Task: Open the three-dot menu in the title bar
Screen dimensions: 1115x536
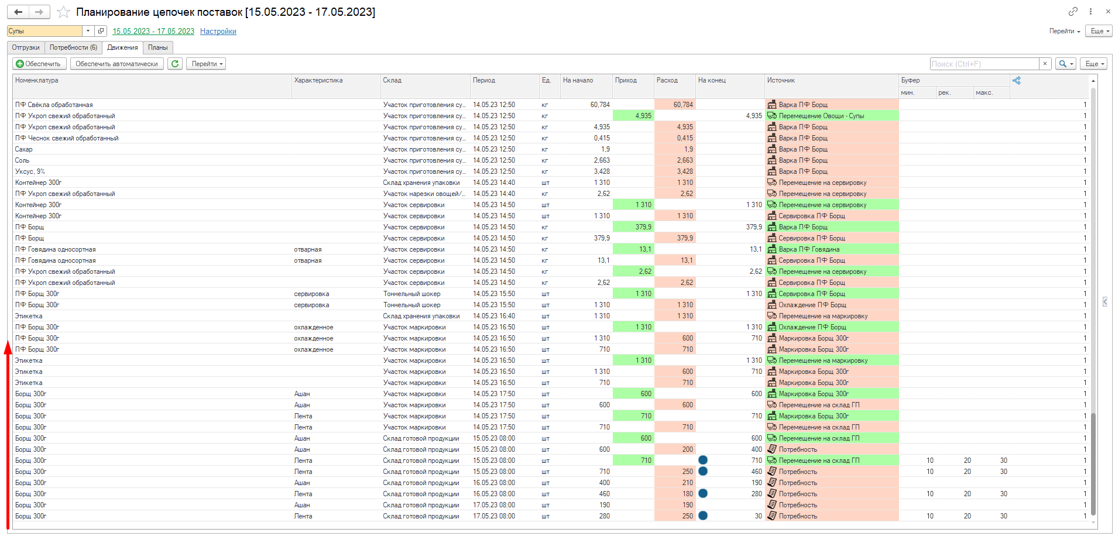Action: point(1090,11)
